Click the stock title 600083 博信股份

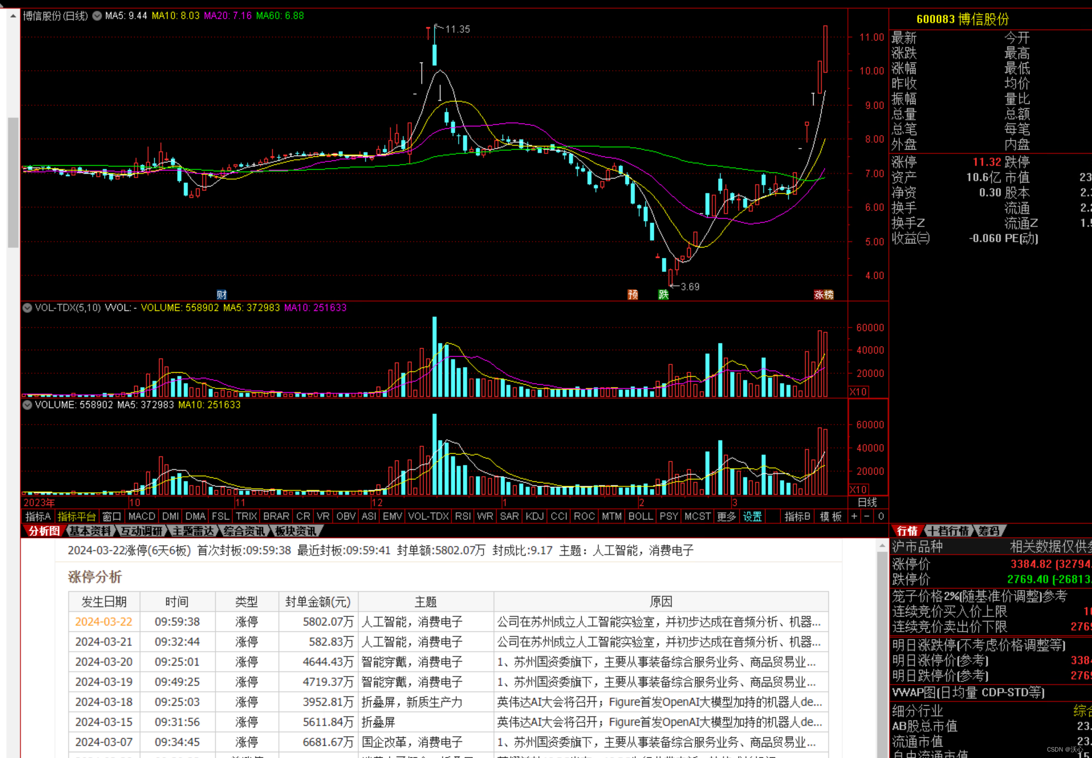pos(963,19)
